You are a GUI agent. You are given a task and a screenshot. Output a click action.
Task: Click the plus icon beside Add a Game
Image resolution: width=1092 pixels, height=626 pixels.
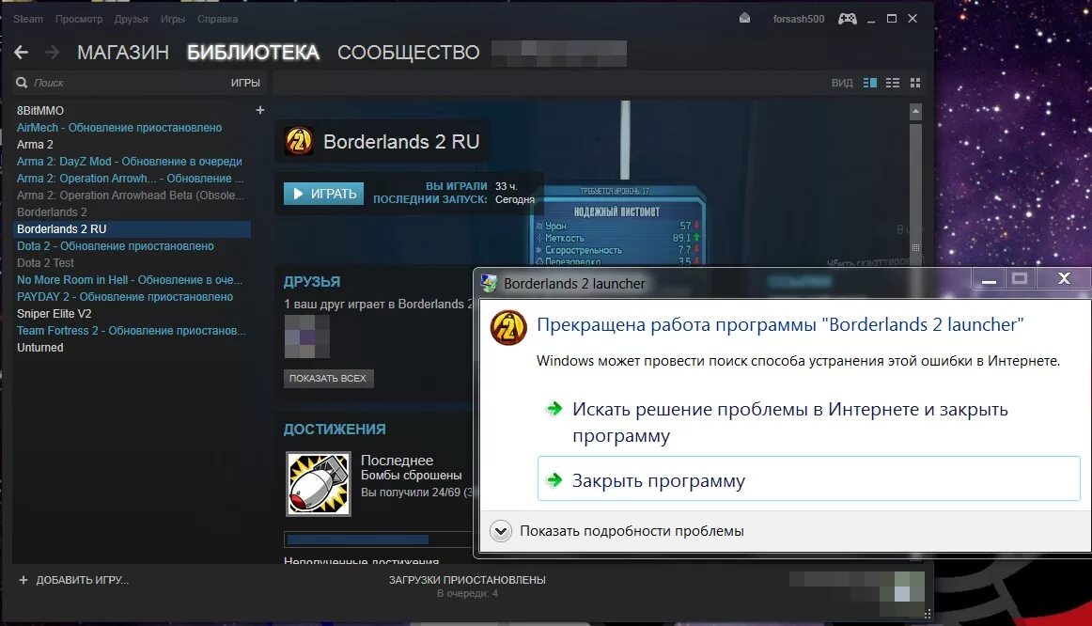tap(23, 580)
